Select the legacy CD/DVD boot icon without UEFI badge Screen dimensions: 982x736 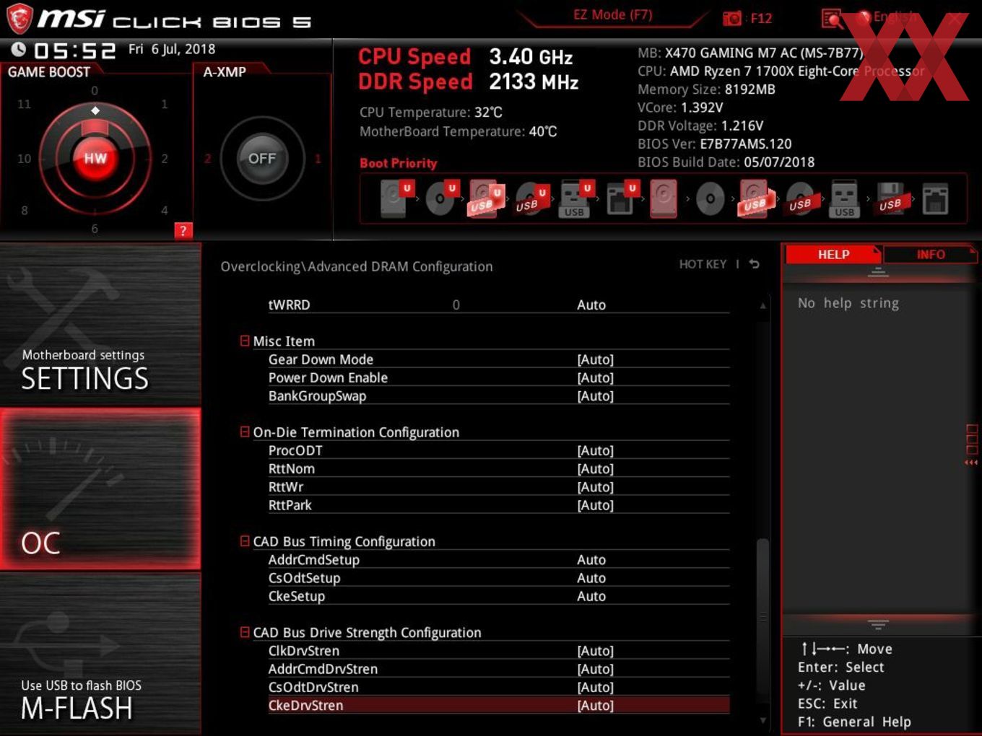pyautogui.click(x=710, y=198)
